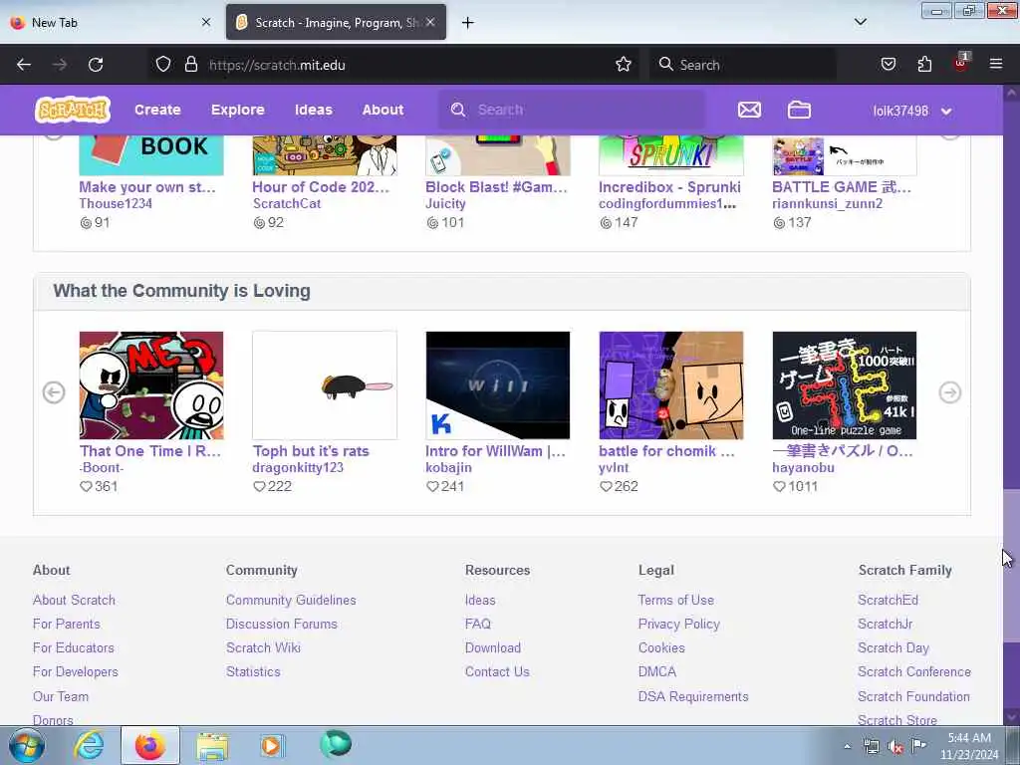Viewport: 1020px width, 765px height.
Task: Open the Firefox hamburger application menu
Action: (996, 65)
